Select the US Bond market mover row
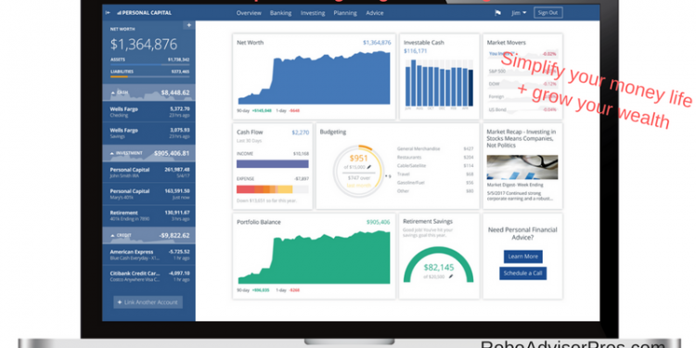This screenshot has height=348, width=696. click(x=522, y=110)
